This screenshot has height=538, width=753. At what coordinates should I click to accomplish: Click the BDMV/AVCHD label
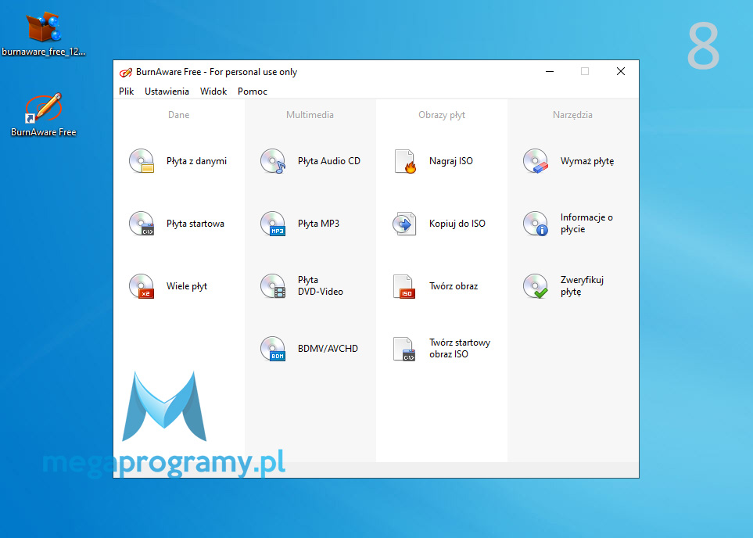point(328,348)
